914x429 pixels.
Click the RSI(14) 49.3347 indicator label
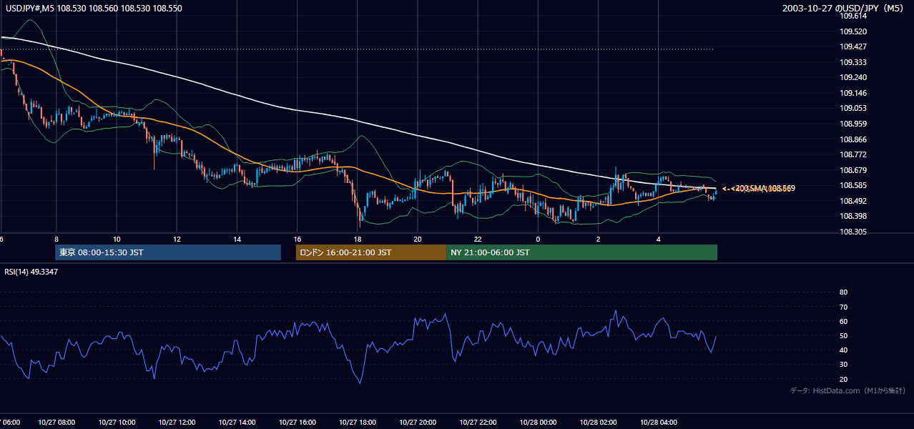click(x=31, y=272)
